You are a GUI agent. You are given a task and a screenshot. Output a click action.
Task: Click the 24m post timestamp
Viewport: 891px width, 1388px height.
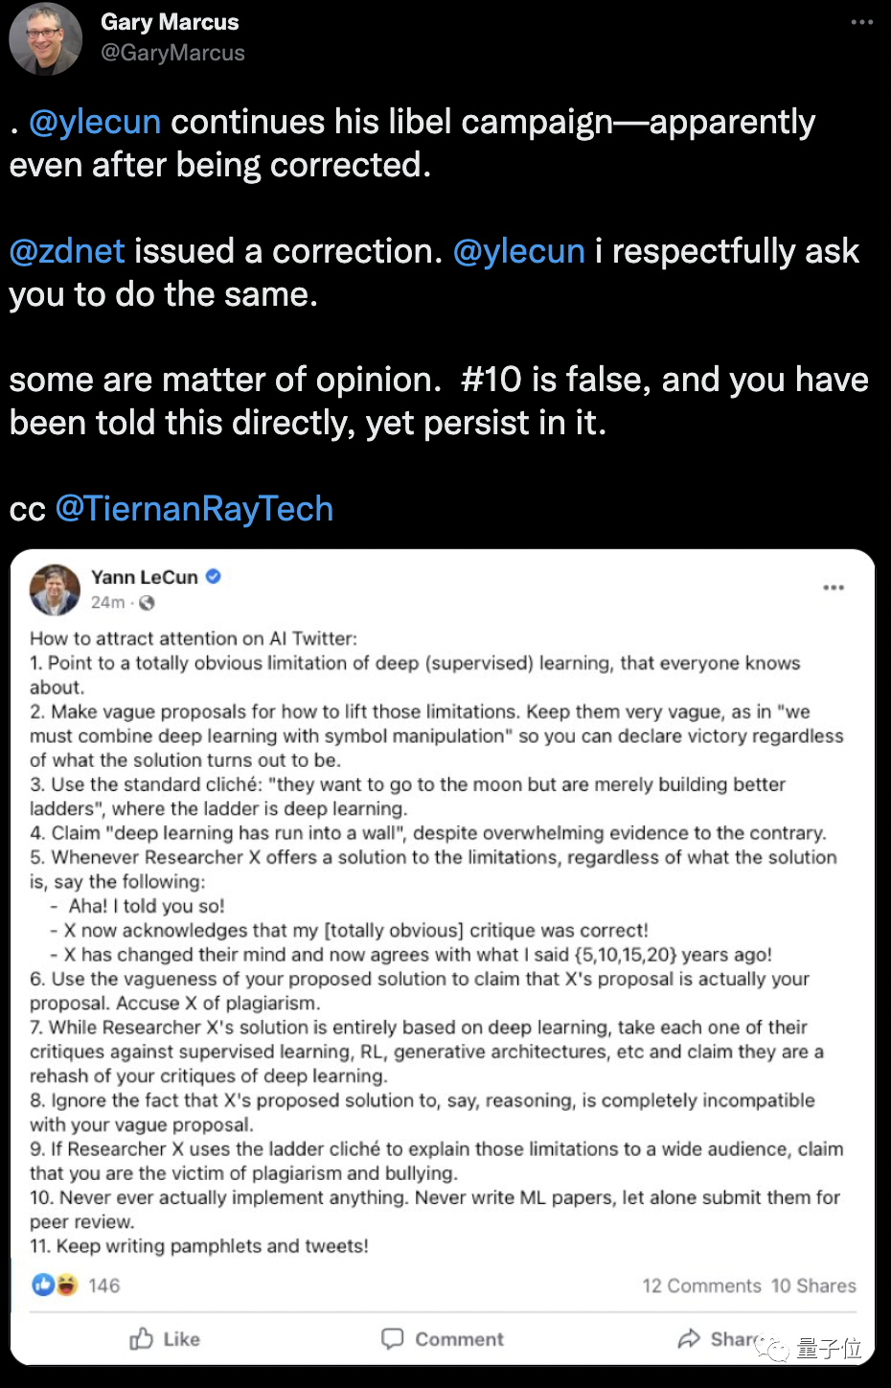click(x=107, y=602)
